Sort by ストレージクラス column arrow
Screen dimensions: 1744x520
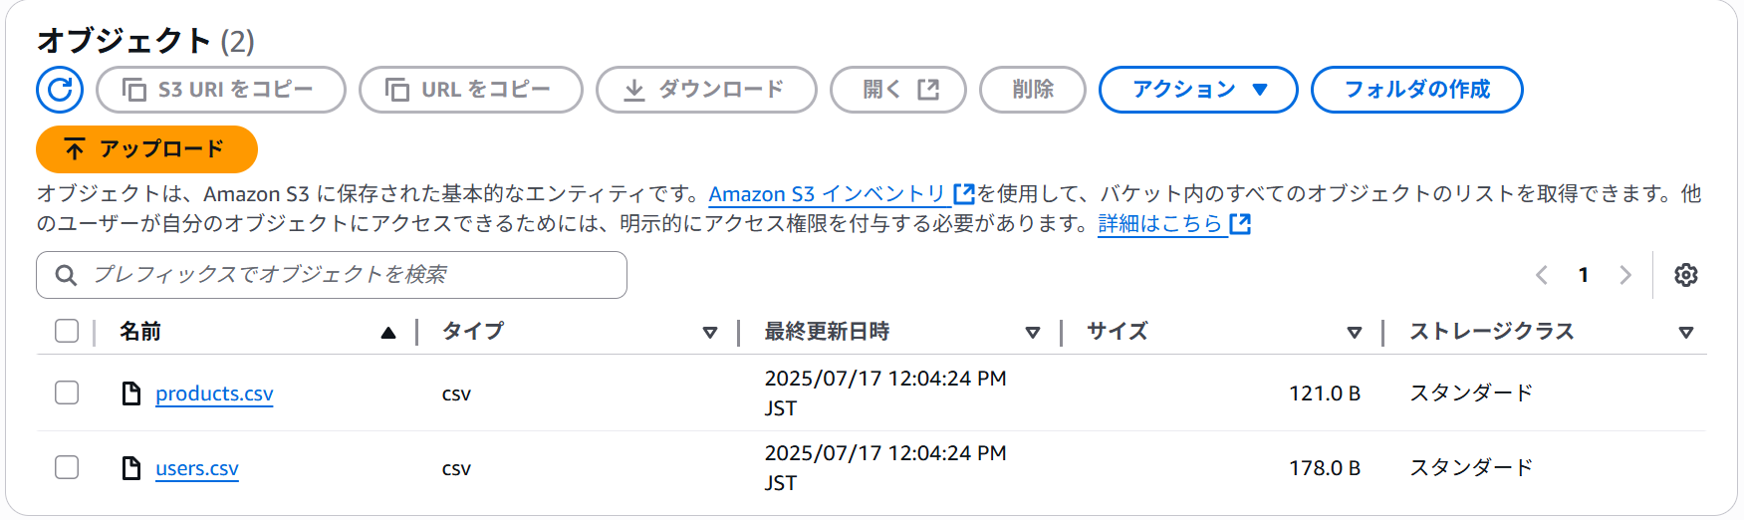(x=1686, y=333)
